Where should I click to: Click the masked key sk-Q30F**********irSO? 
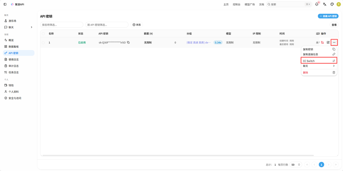tap(112, 43)
